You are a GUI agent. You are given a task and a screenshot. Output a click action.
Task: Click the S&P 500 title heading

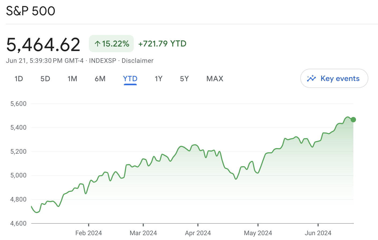pos(31,11)
